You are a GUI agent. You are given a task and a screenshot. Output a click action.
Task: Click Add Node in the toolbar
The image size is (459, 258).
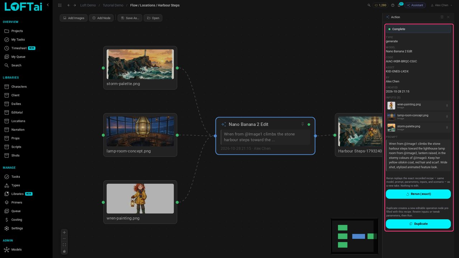pyautogui.click(x=101, y=18)
